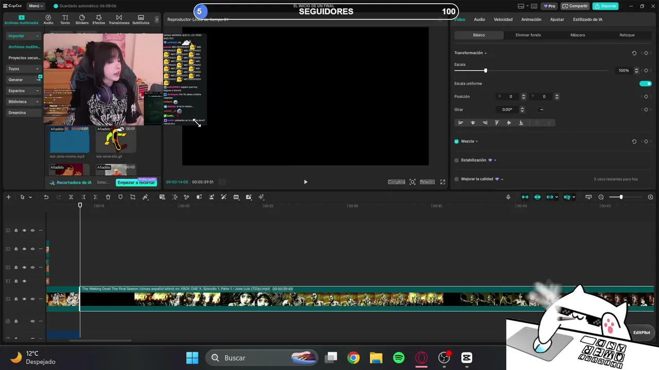Mute the Walking Dead main video track
This screenshot has height=370, width=659.
pos(32,299)
